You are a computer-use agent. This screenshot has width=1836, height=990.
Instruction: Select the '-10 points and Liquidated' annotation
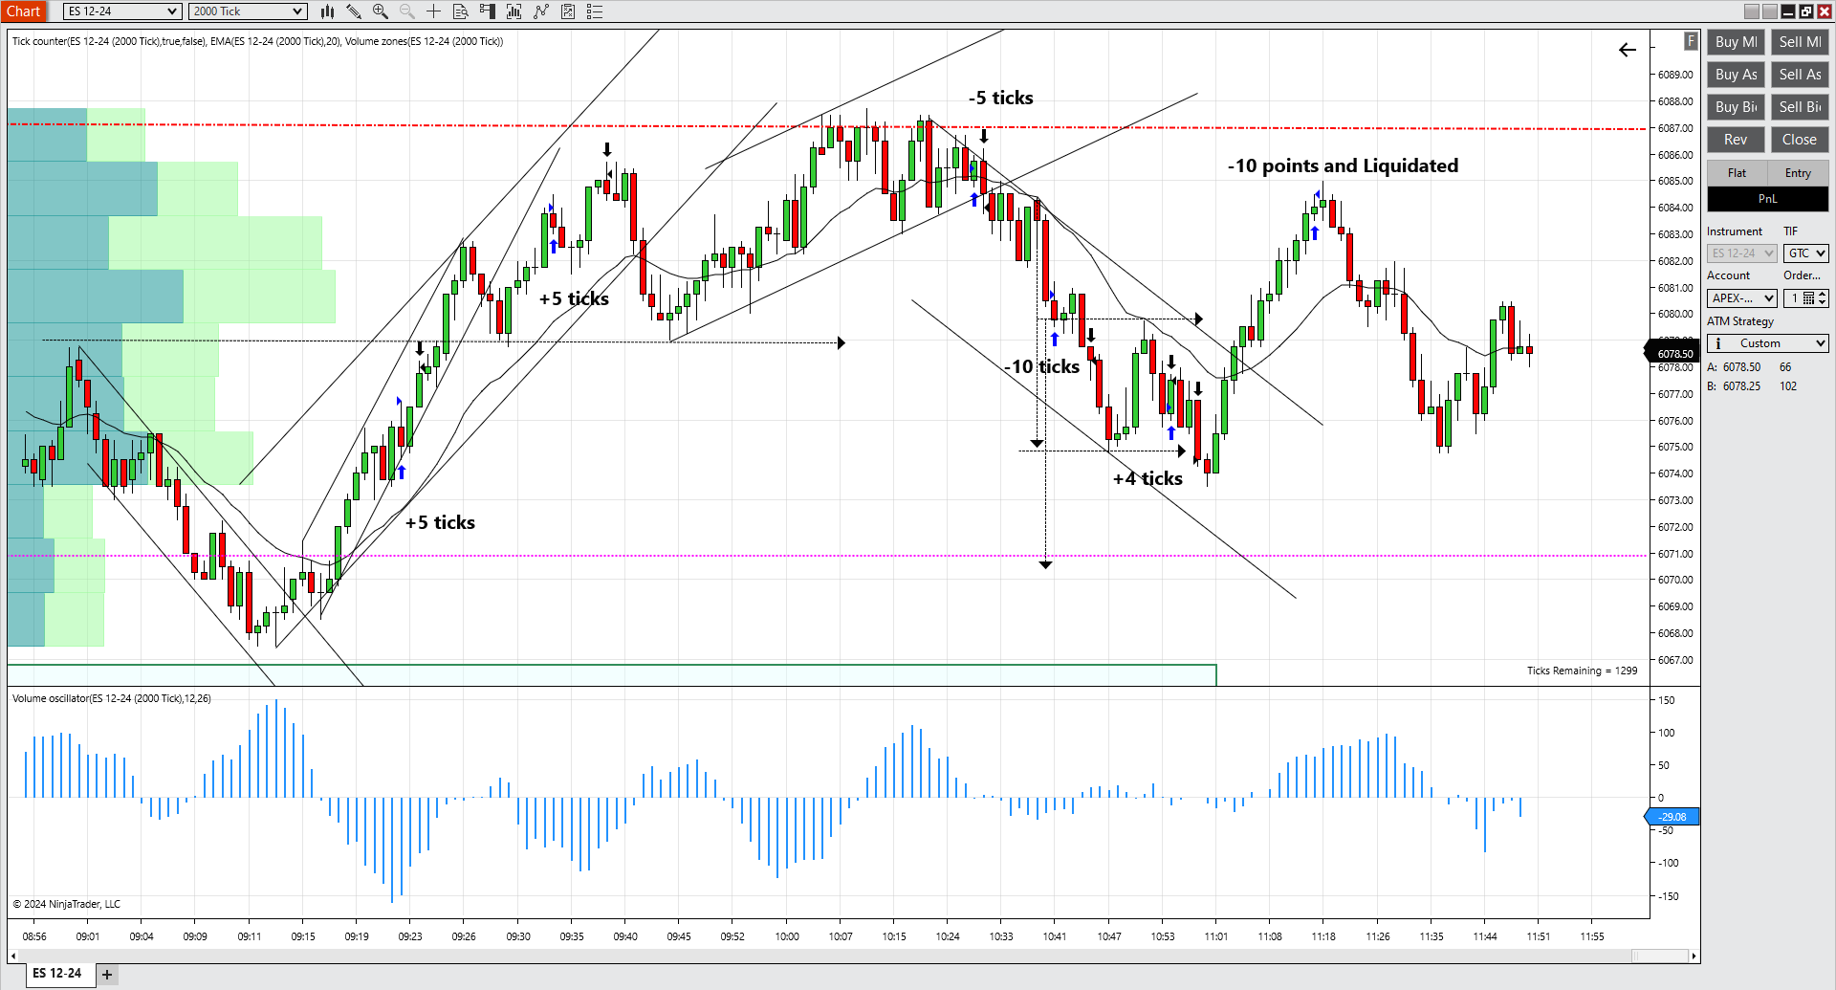pos(1343,165)
